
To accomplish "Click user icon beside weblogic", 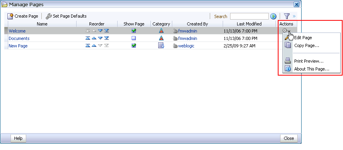I will pyautogui.click(x=175, y=46).
